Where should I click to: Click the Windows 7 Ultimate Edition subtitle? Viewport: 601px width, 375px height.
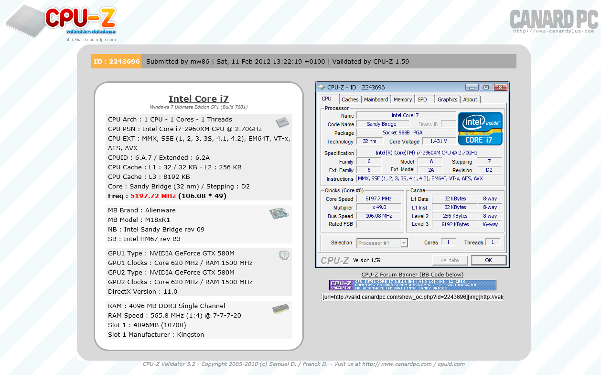[x=199, y=107]
